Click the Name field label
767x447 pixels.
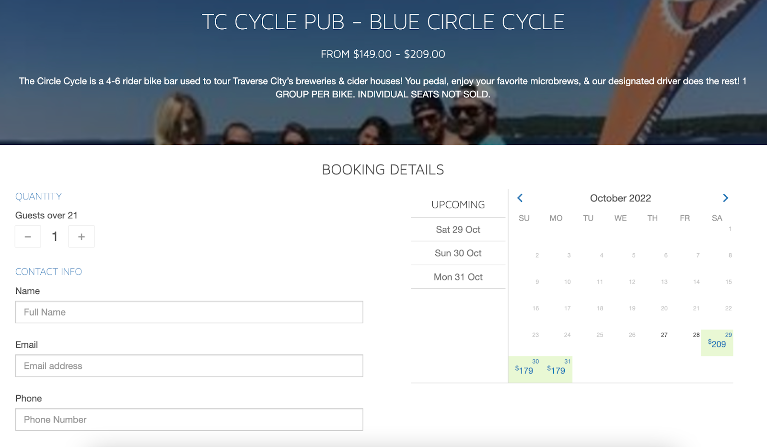pos(27,291)
